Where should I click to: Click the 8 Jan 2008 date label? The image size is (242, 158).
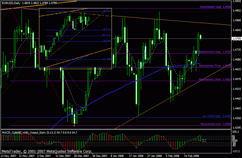coord(117,156)
